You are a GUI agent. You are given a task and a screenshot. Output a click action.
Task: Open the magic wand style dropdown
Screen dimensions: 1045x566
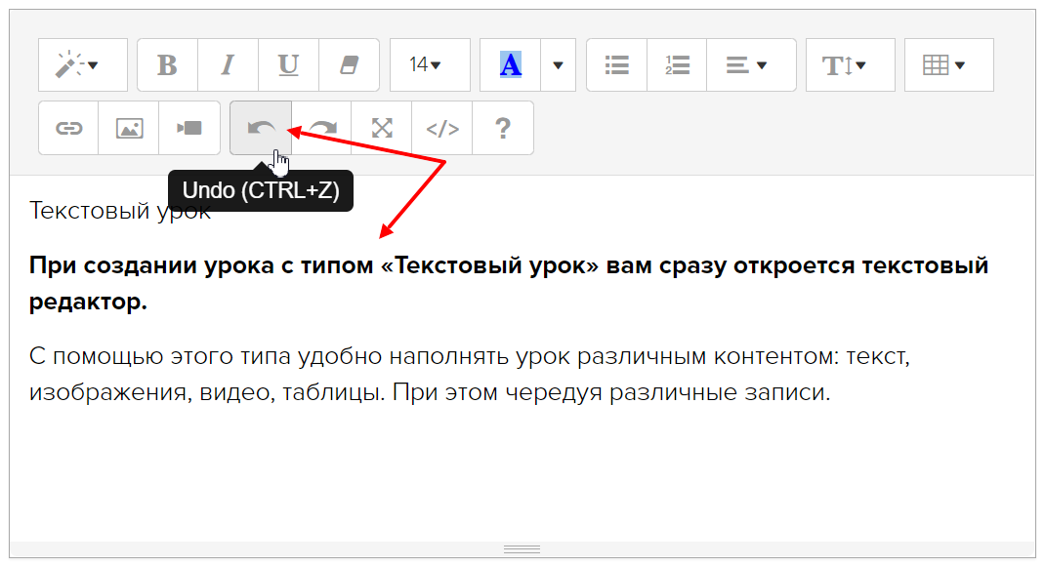(82, 65)
